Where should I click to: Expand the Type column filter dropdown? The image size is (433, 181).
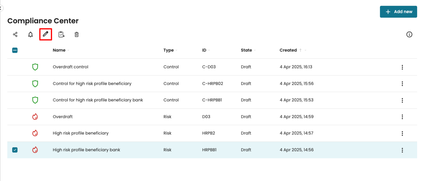click(176, 50)
